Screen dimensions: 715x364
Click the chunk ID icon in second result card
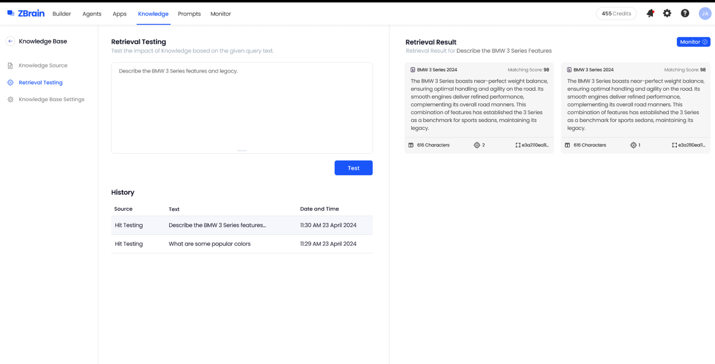click(674, 145)
